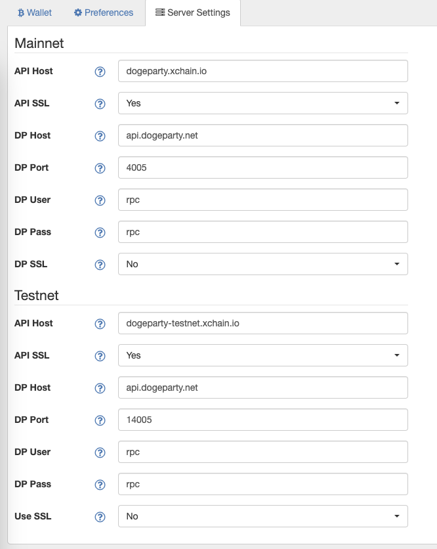This screenshot has width=437, height=549.
Task: Click the Testnet DP User input field
Action: point(262,452)
